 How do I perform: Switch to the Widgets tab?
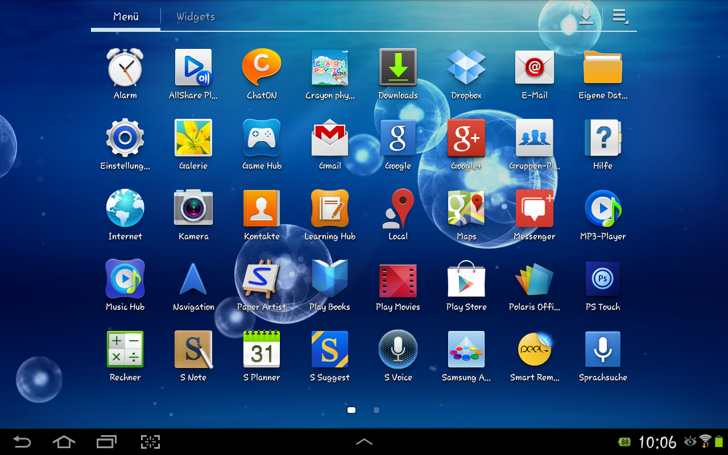pos(196,16)
